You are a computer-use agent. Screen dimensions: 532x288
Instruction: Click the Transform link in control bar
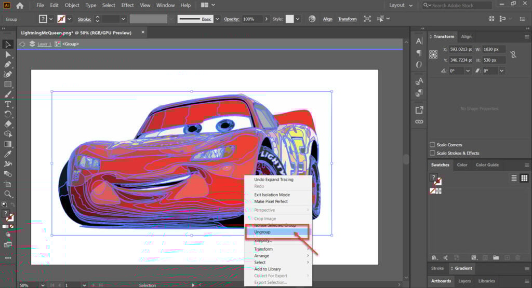[x=347, y=19]
